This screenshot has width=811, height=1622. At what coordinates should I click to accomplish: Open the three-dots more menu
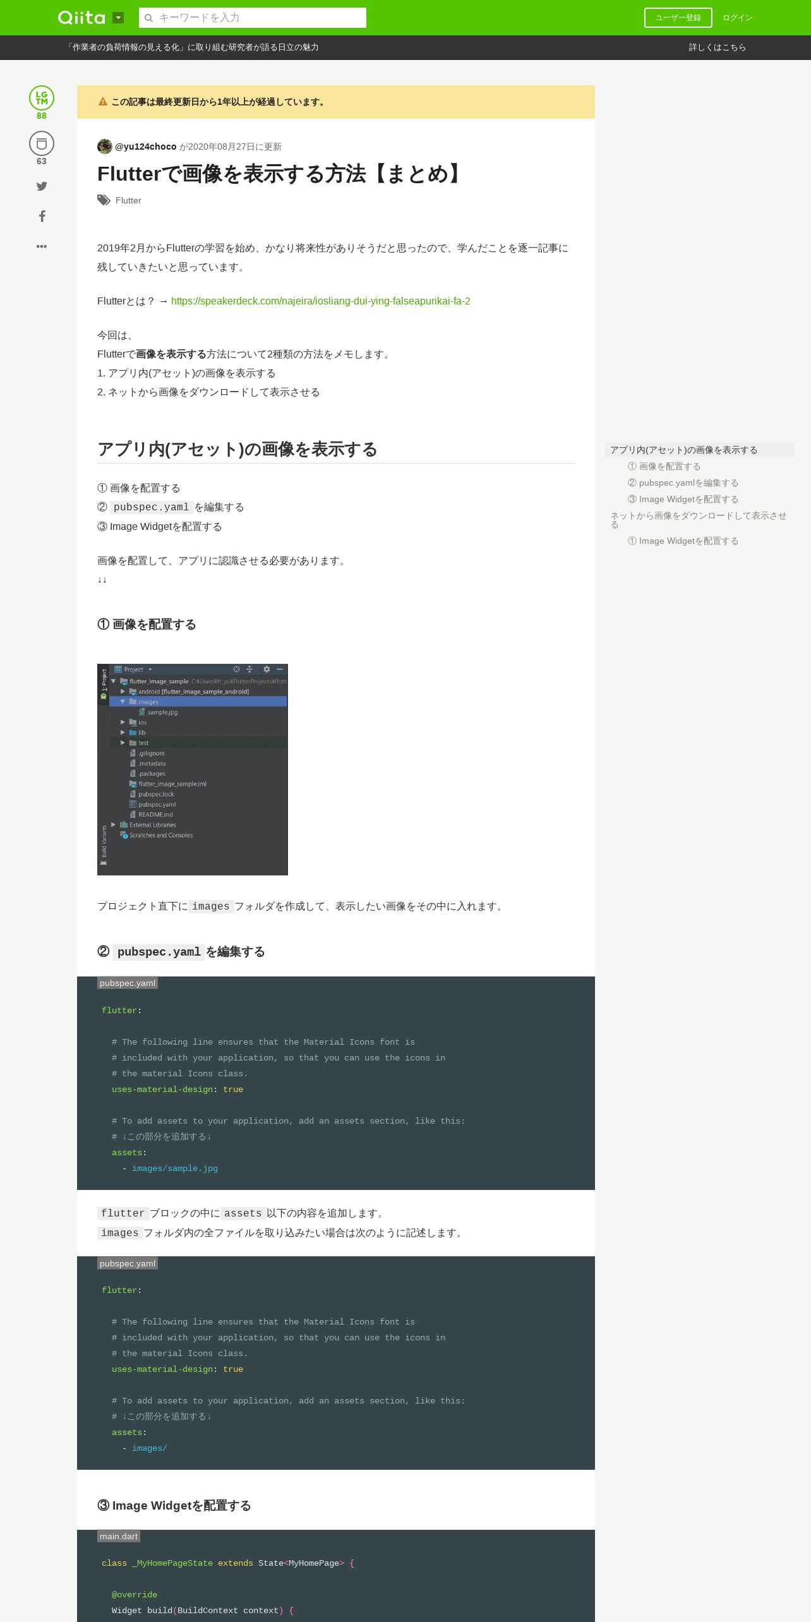point(42,246)
